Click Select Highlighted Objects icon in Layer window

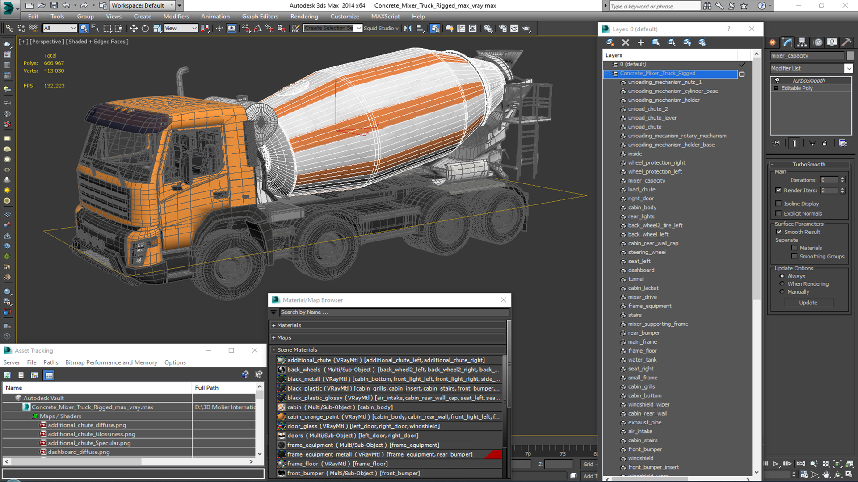[x=656, y=42]
